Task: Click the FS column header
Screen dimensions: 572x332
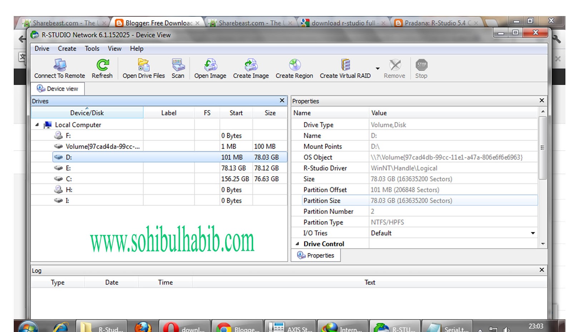Action: (207, 113)
